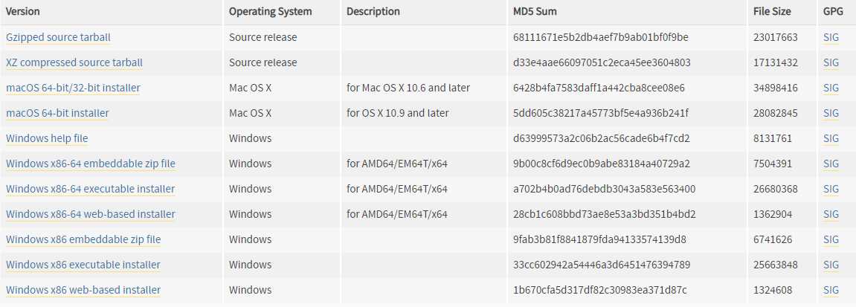Open Windows x86-64 web-based installer link
The width and height of the screenshot is (856, 307).
[x=90, y=214]
